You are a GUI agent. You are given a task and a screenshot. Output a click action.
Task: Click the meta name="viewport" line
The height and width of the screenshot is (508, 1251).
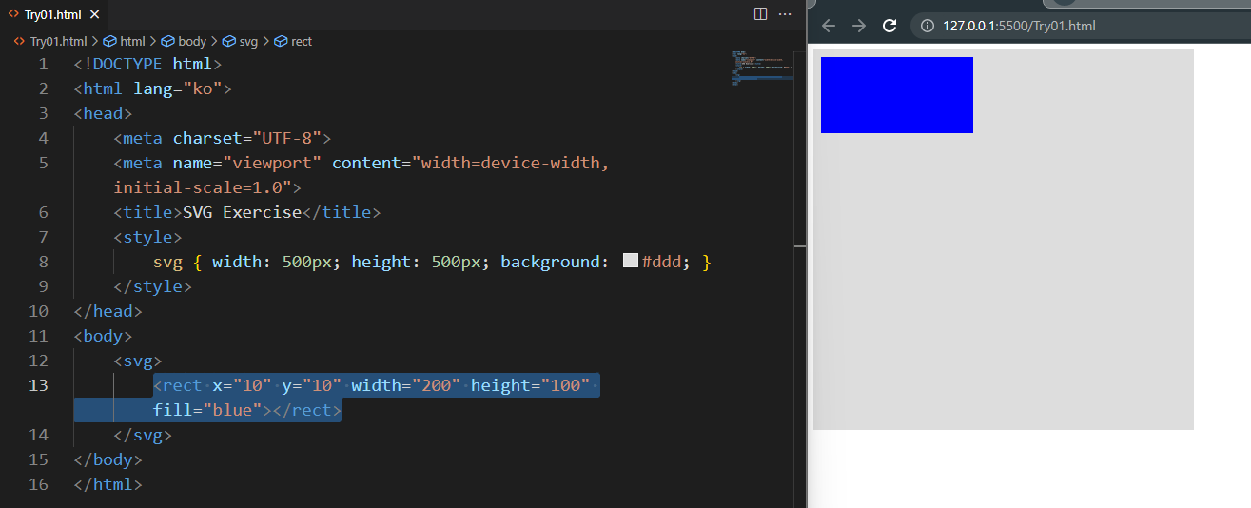(x=361, y=163)
